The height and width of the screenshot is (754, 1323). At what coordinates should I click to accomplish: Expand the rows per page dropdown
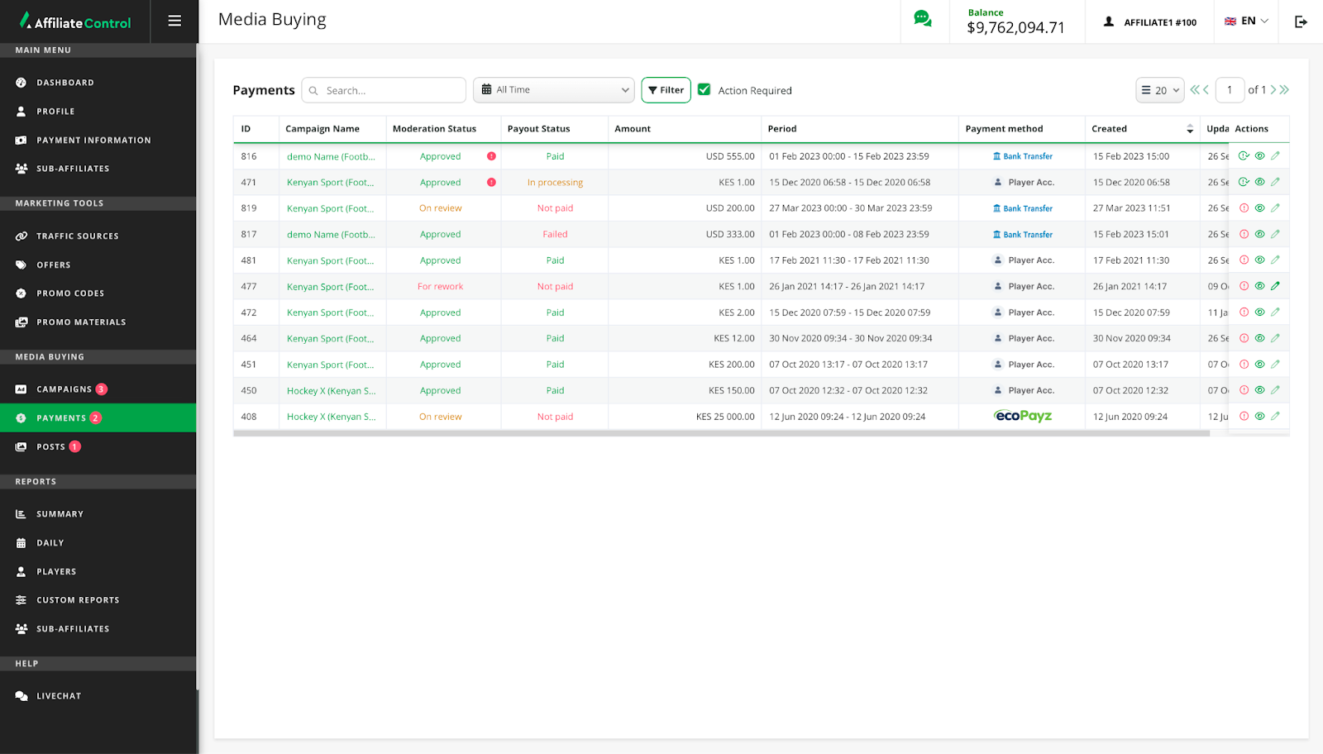[1159, 90]
